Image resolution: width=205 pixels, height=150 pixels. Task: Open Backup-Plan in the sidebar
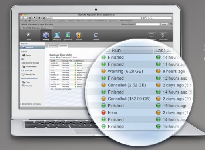[x=29, y=74]
